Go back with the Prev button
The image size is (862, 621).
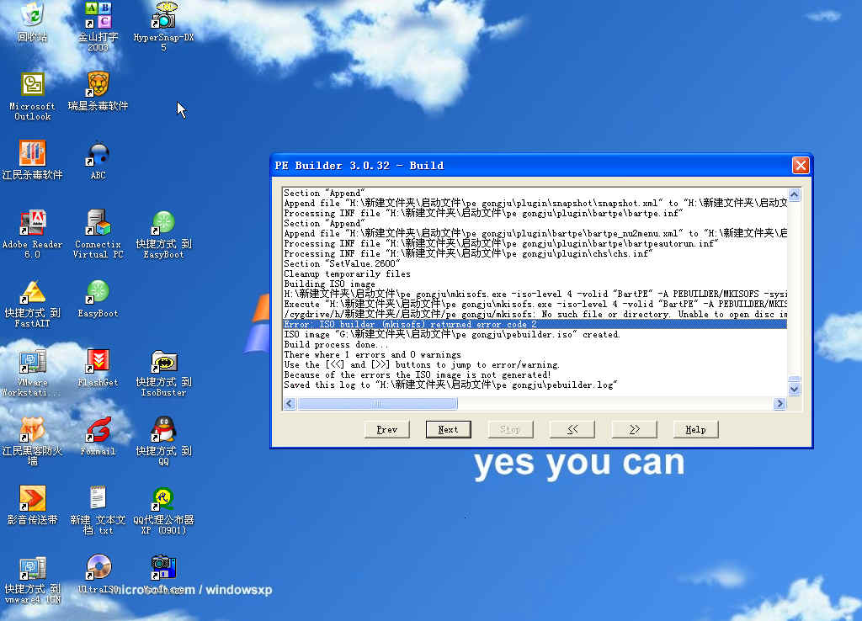click(x=387, y=430)
